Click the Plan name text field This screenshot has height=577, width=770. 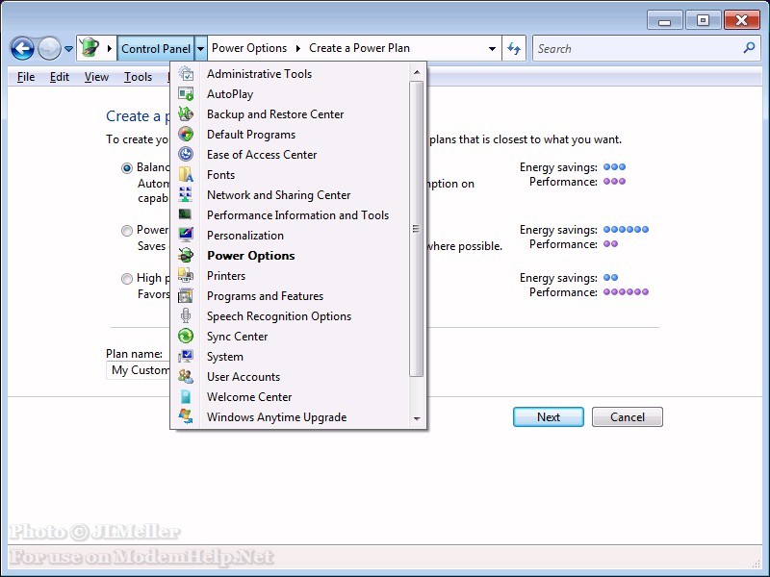click(x=138, y=370)
